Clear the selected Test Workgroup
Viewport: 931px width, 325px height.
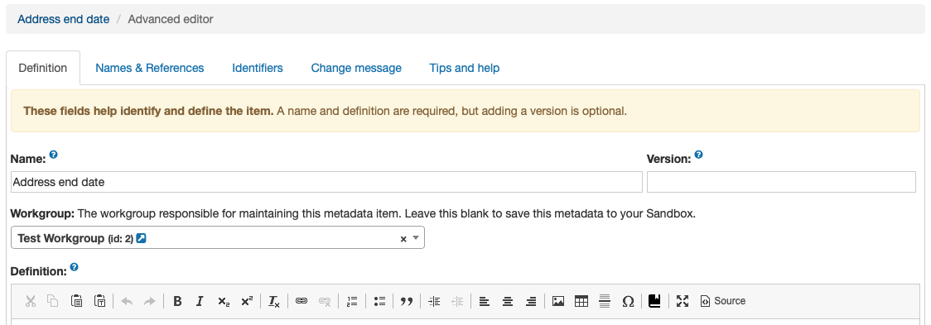click(403, 238)
